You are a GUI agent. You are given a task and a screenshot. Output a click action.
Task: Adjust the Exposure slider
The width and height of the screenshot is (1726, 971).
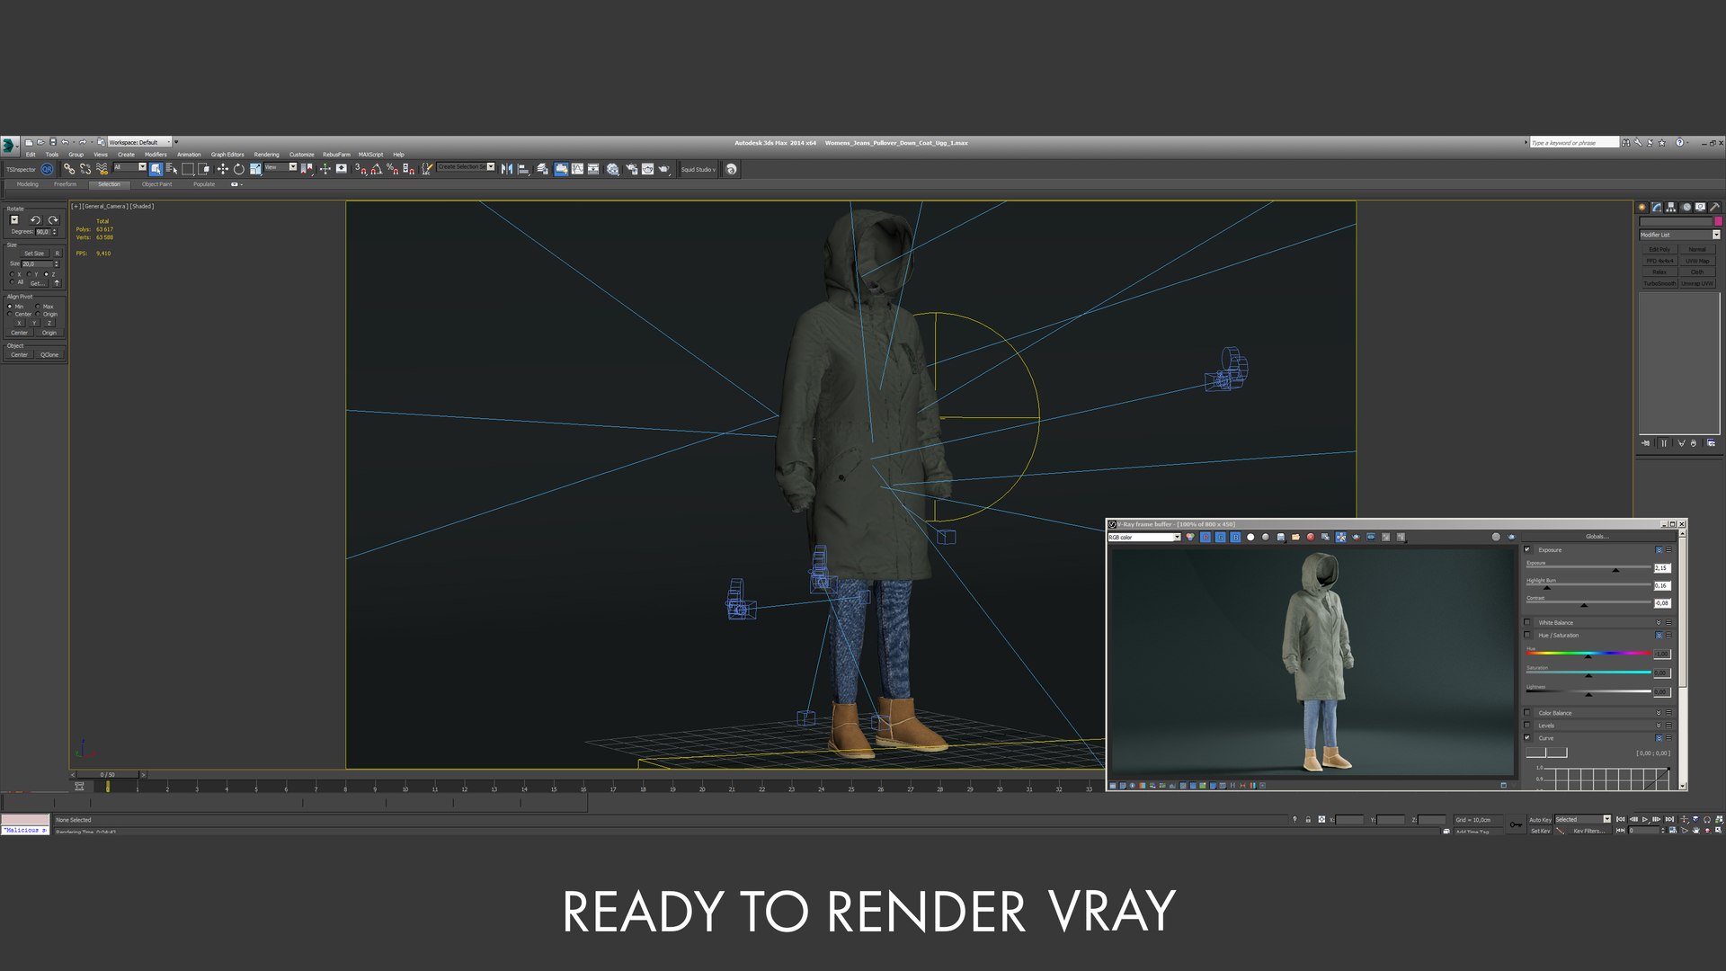(1588, 567)
